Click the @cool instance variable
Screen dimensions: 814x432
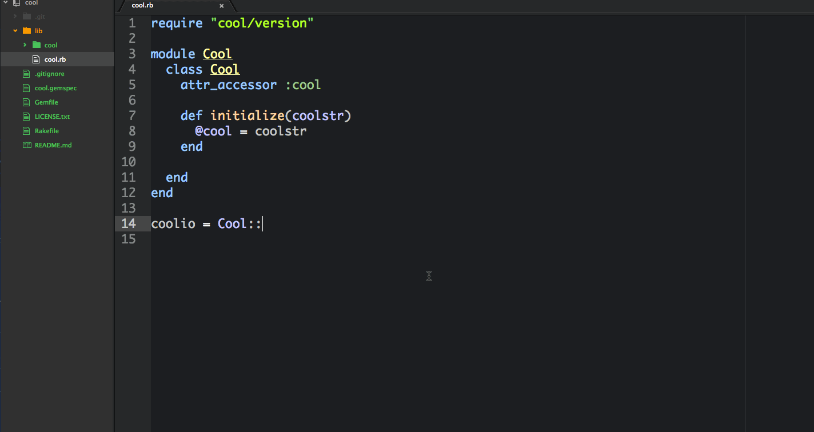coord(214,131)
